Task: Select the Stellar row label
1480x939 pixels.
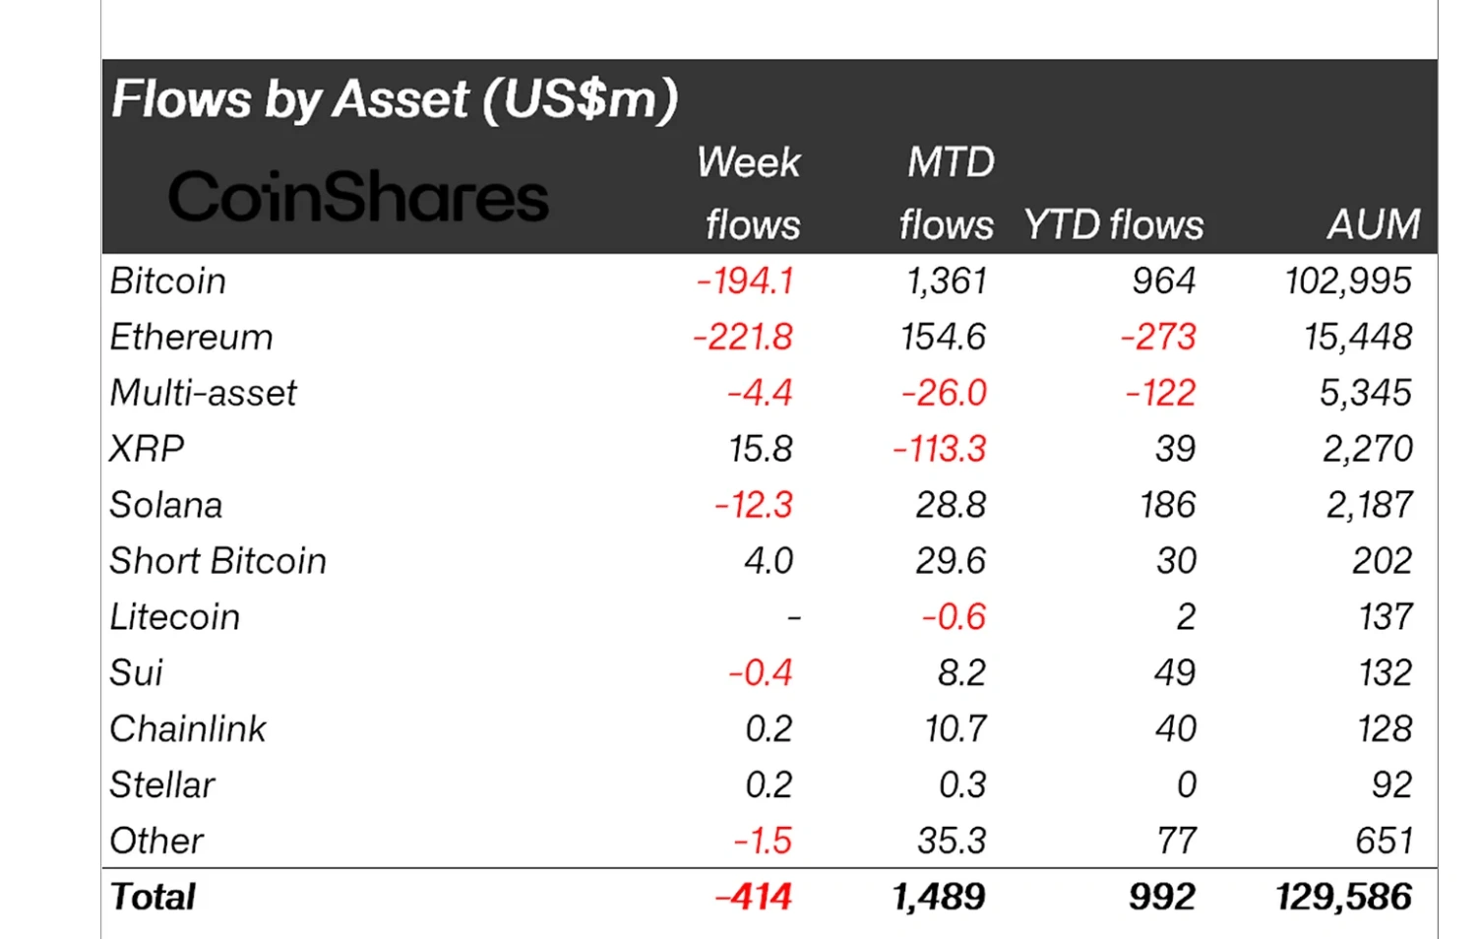Action: pyautogui.click(x=162, y=785)
